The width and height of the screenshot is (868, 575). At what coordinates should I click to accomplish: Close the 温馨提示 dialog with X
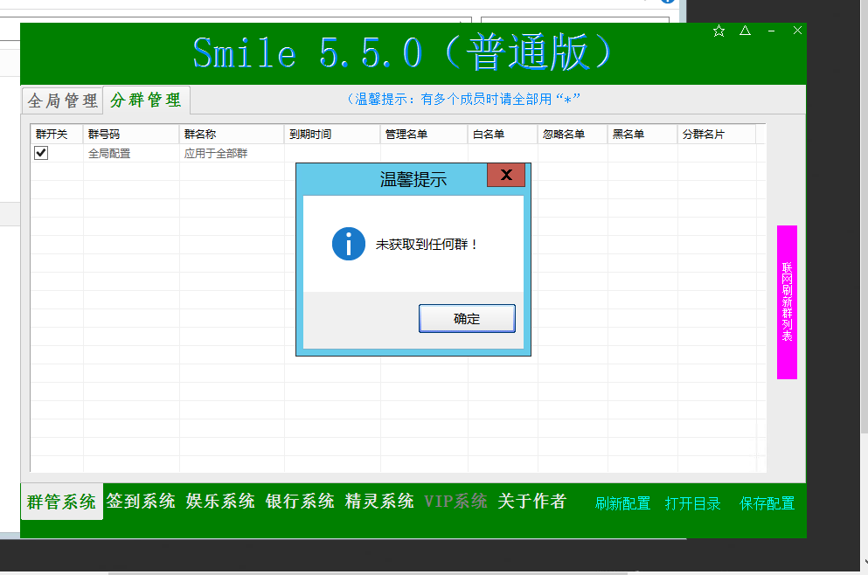pyautogui.click(x=505, y=175)
